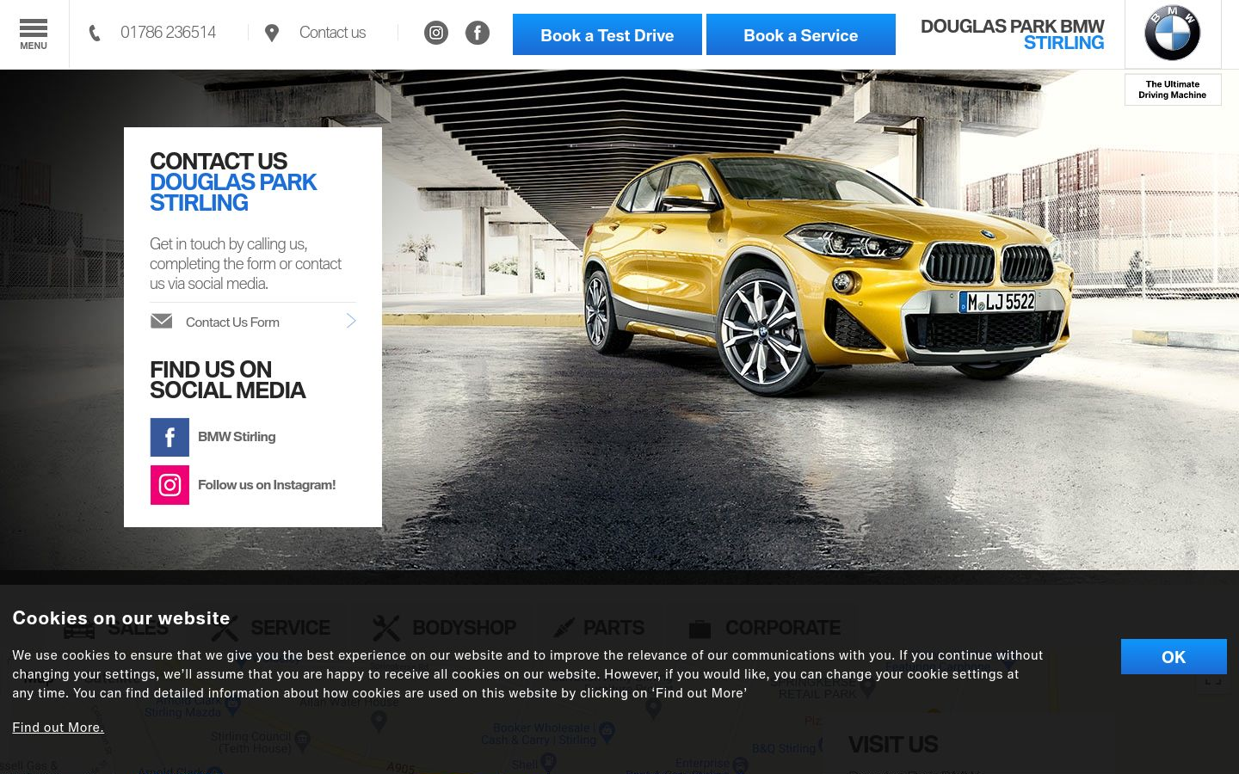Open the Contact Us Form link

click(232, 322)
